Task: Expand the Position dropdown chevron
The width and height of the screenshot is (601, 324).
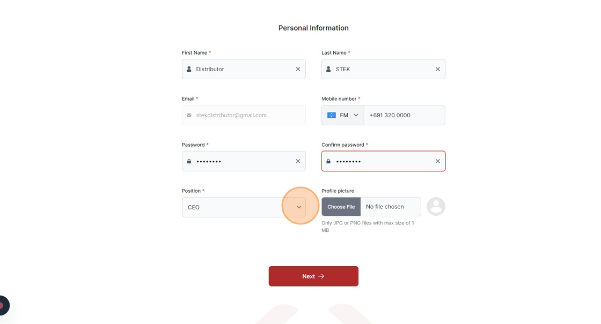Action: (x=299, y=207)
